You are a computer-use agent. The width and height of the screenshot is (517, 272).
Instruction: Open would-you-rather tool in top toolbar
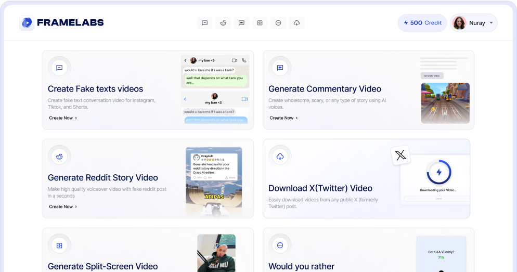coord(278,23)
